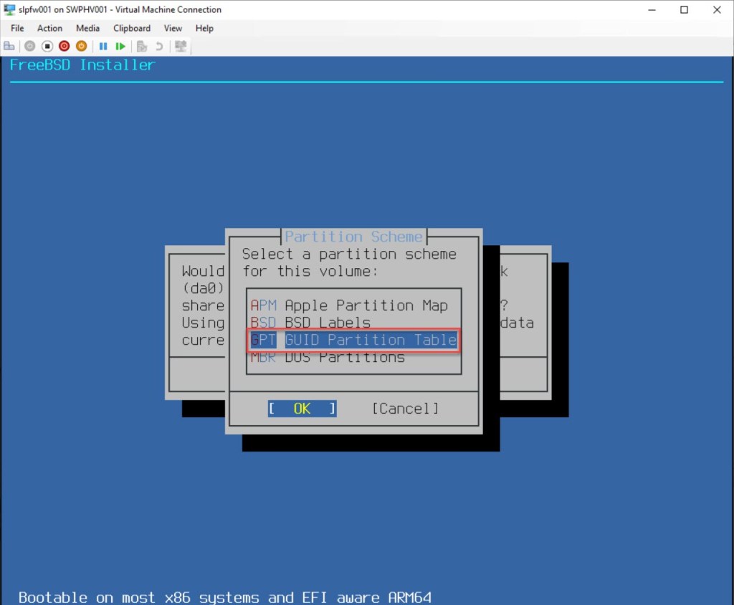Send Ctrl+Alt+Delete using the toolbar icon

coord(9,46)
